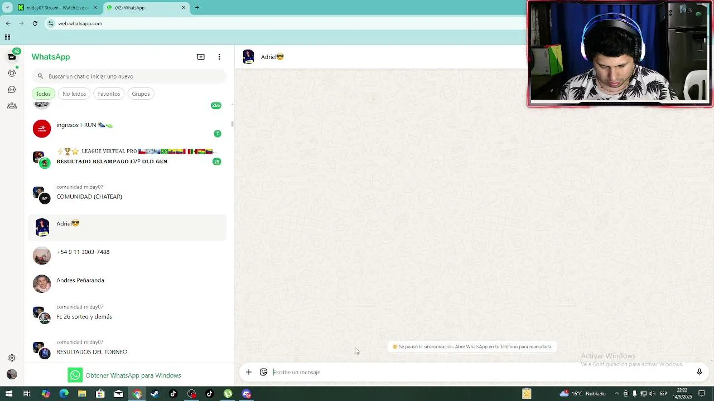Screen dimensions: 714x401
Task: Click Andres Peñaranda's profile picture
Action: pyautogui.click(x=42, y=283)
